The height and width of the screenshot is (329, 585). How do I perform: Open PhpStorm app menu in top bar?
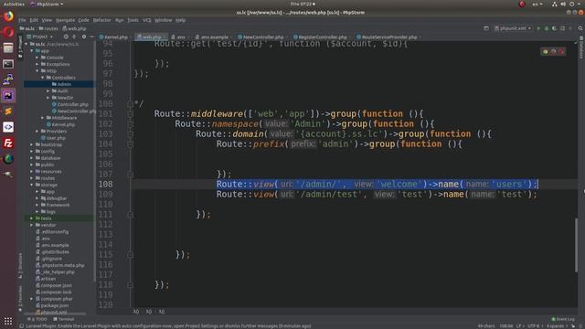point(47,4)
